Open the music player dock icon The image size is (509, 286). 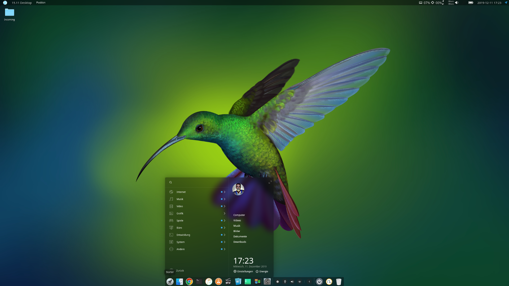[x=209, y=281]
